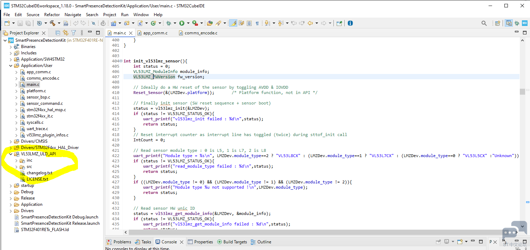Open the Run button dropdown arrow

pyautogui.click(x=188, y=23)
